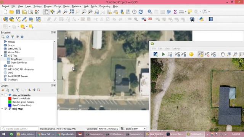This screenshot has width=244, height=137.
Task: Select the Pan hand tool in Georeferencer
Action: [223, 54]
